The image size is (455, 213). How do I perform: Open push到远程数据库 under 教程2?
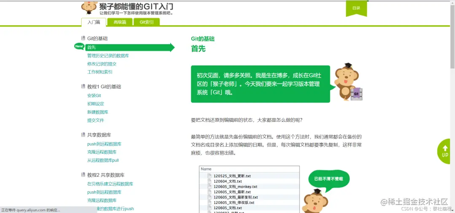pos(104,192)
